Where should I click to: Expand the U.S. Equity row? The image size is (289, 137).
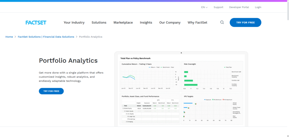click(126, 114)
